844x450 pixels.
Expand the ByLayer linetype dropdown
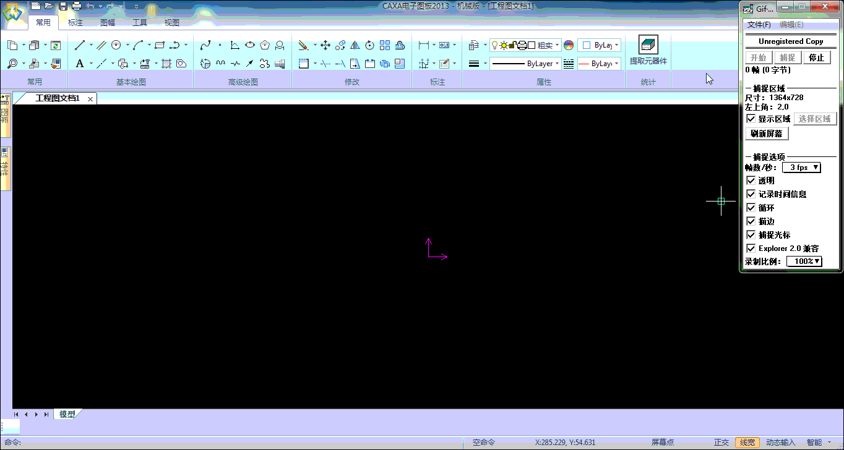click(558, 64)
